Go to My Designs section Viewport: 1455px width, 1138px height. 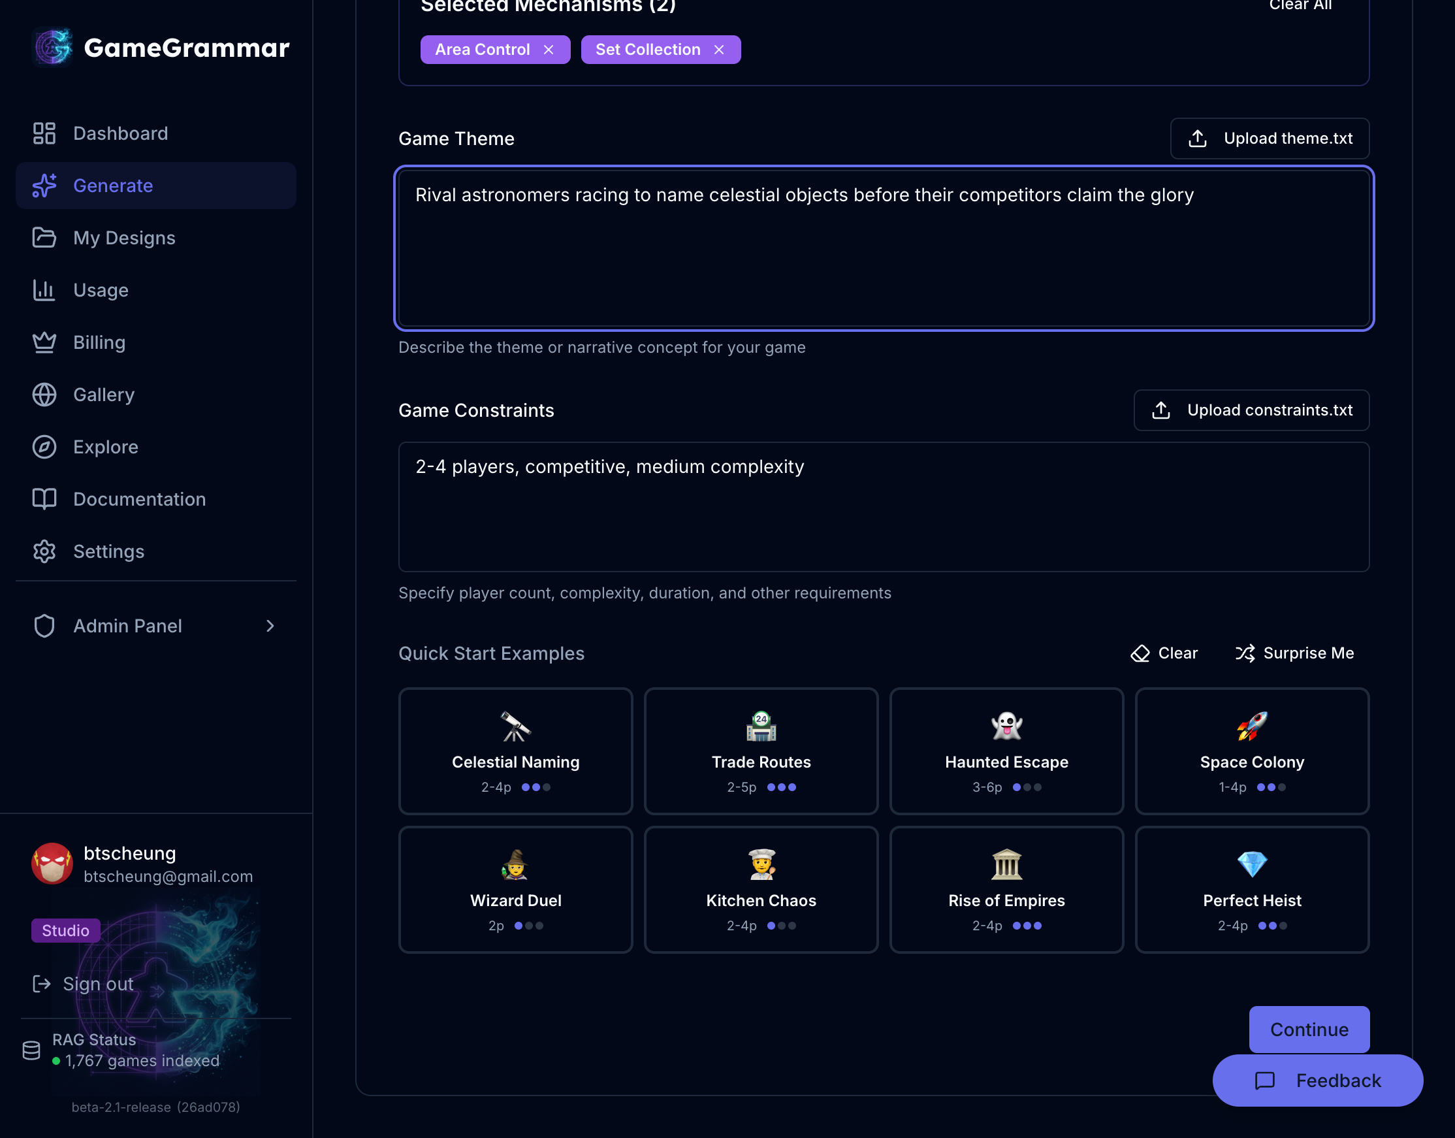click(x=124, y=238)
